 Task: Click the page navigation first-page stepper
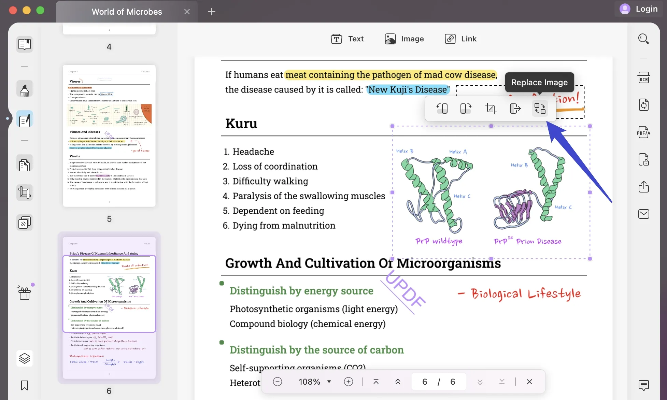click(x=376, y=381)
